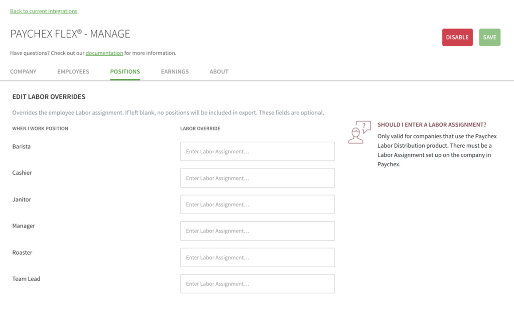This screenshot has height=309, width=514.
Task: Switch to the EMPLOYEES tab
Action: pos(73,71)
